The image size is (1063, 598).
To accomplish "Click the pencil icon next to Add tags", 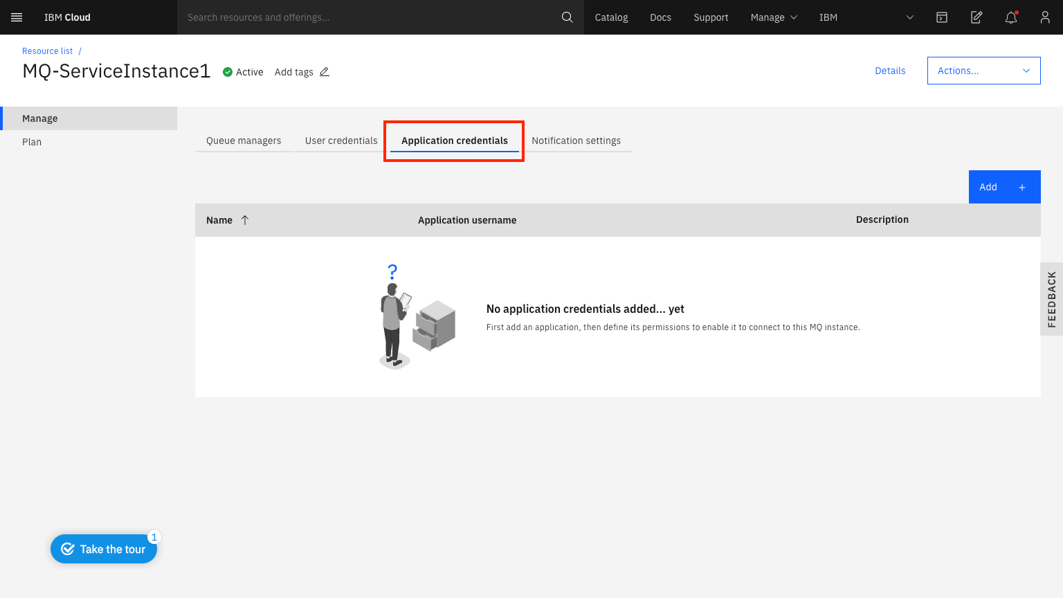I will tap(325, 71).
